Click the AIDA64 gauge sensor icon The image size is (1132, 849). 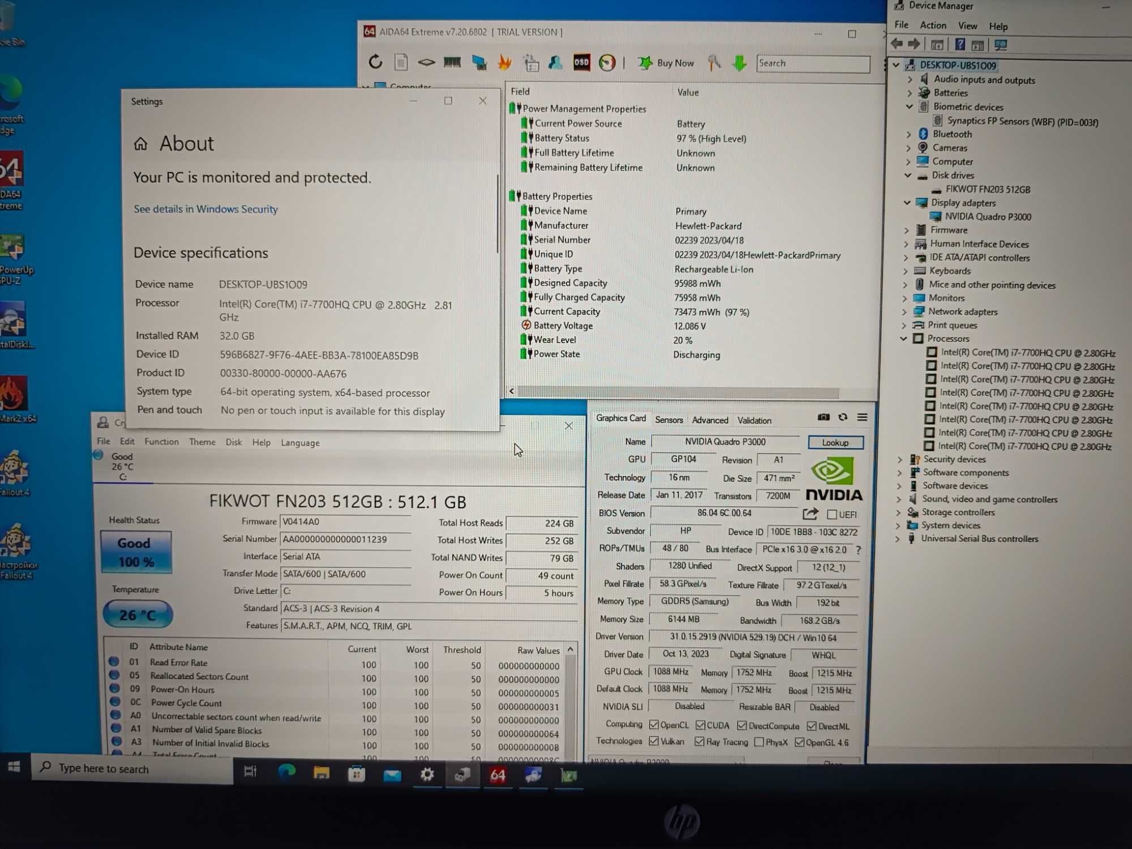pyautogui.click(x=607, y=62)
